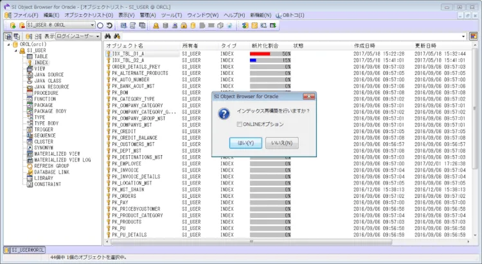
Task: Click the commit circle icon
Action: pyautogui.click(x=100, y=26)
